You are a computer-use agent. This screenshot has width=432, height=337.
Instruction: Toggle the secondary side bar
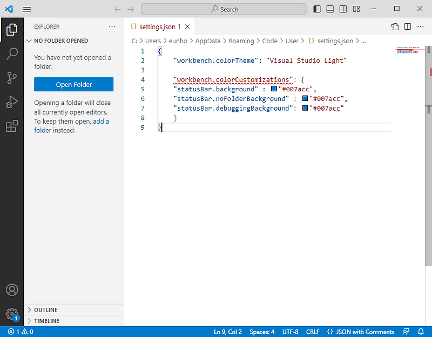tap(343, 9)
